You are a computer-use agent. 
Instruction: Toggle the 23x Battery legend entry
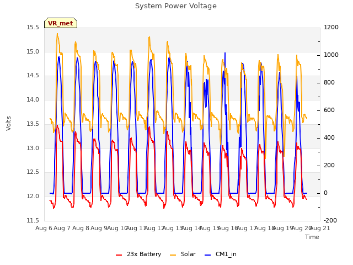pos(138,254)
